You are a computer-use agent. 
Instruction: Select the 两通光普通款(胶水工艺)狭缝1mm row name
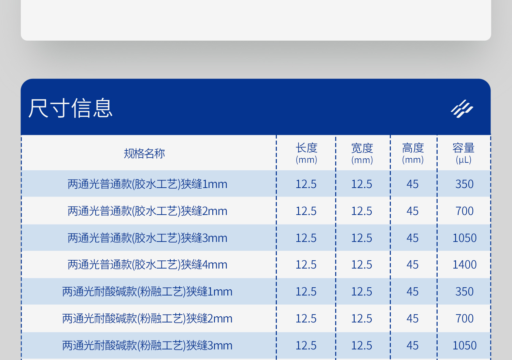pyautogui.click(x=147, y=184)
